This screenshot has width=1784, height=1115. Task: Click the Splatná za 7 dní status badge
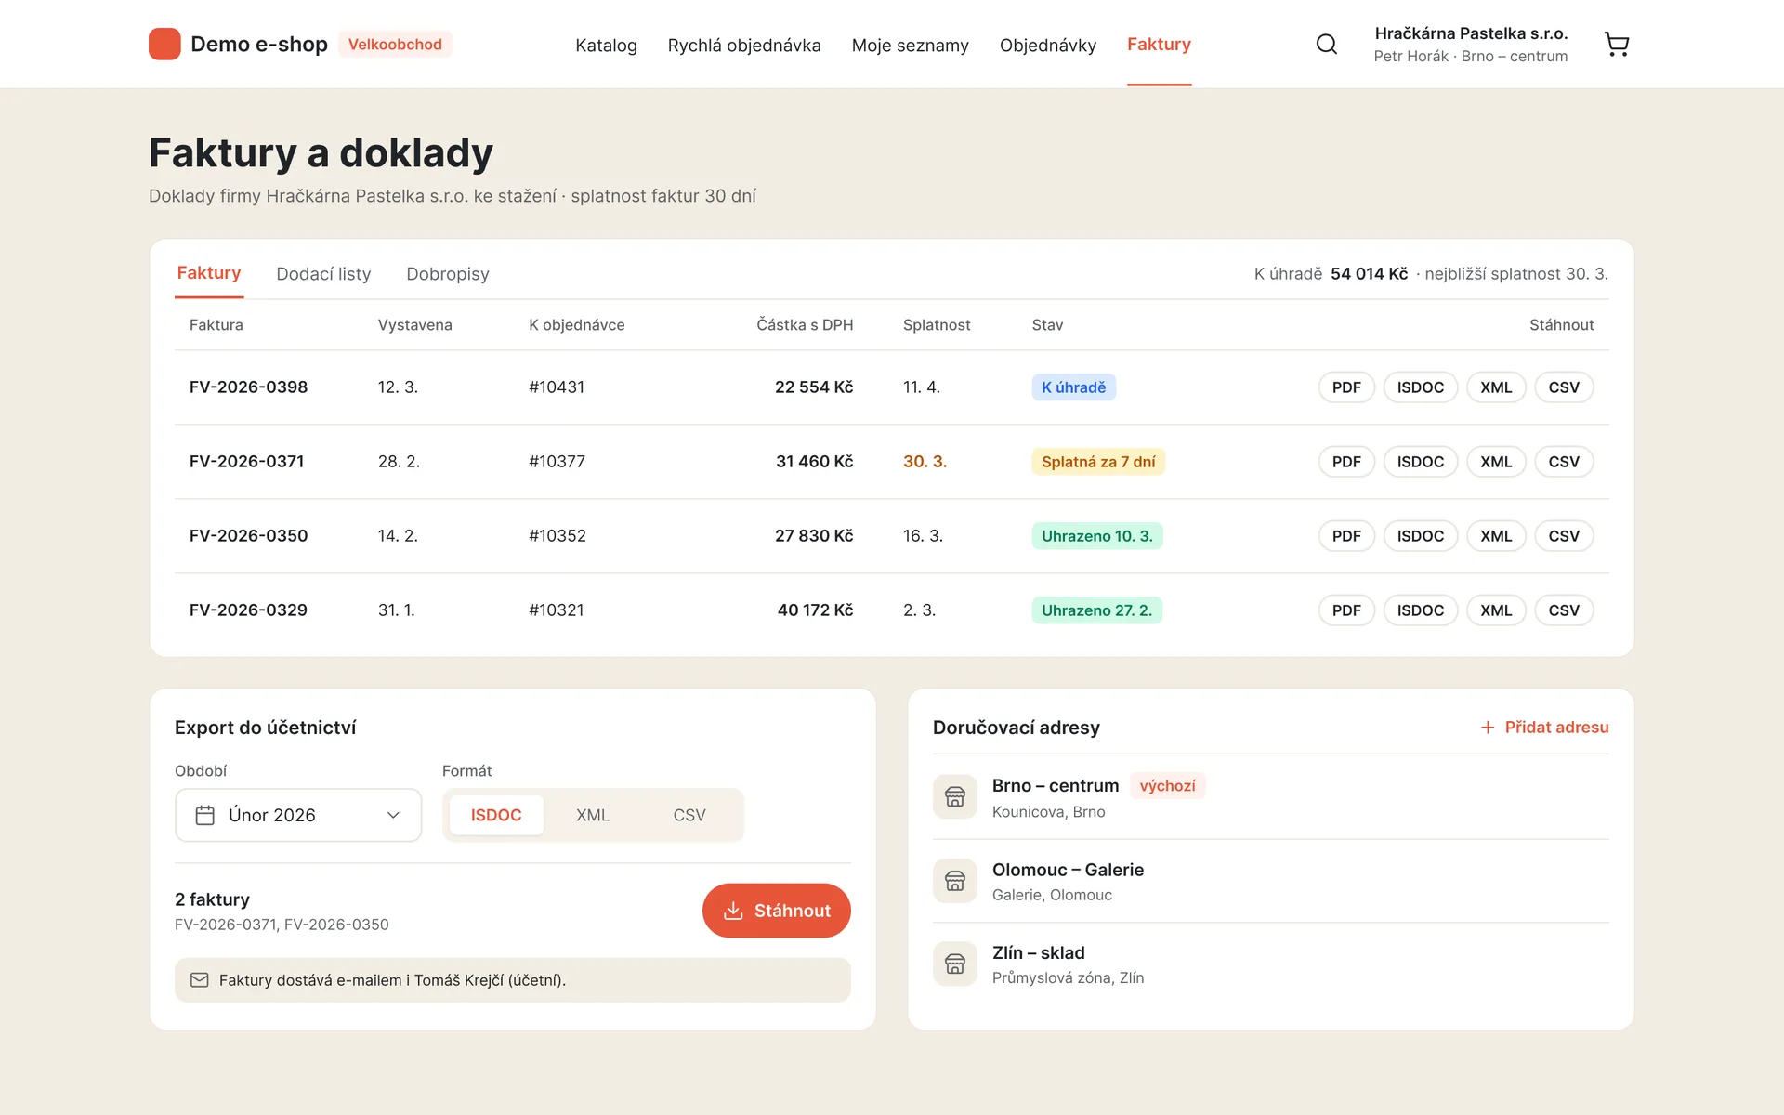pyautogui.click(x=1098, y=462)
